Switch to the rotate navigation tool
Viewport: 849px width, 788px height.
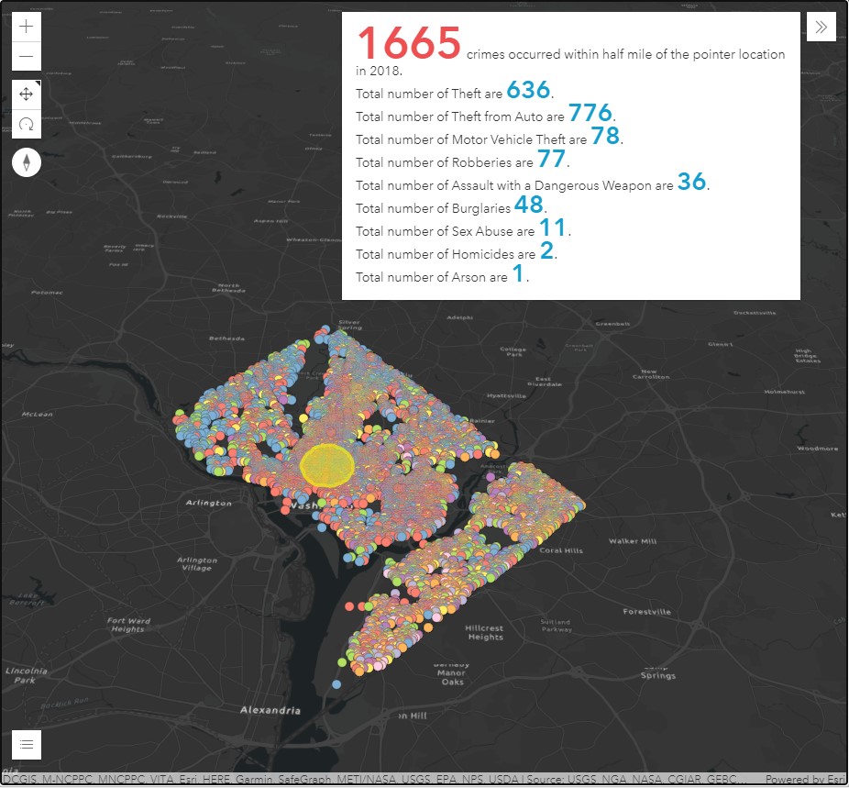tap(27, 124)
